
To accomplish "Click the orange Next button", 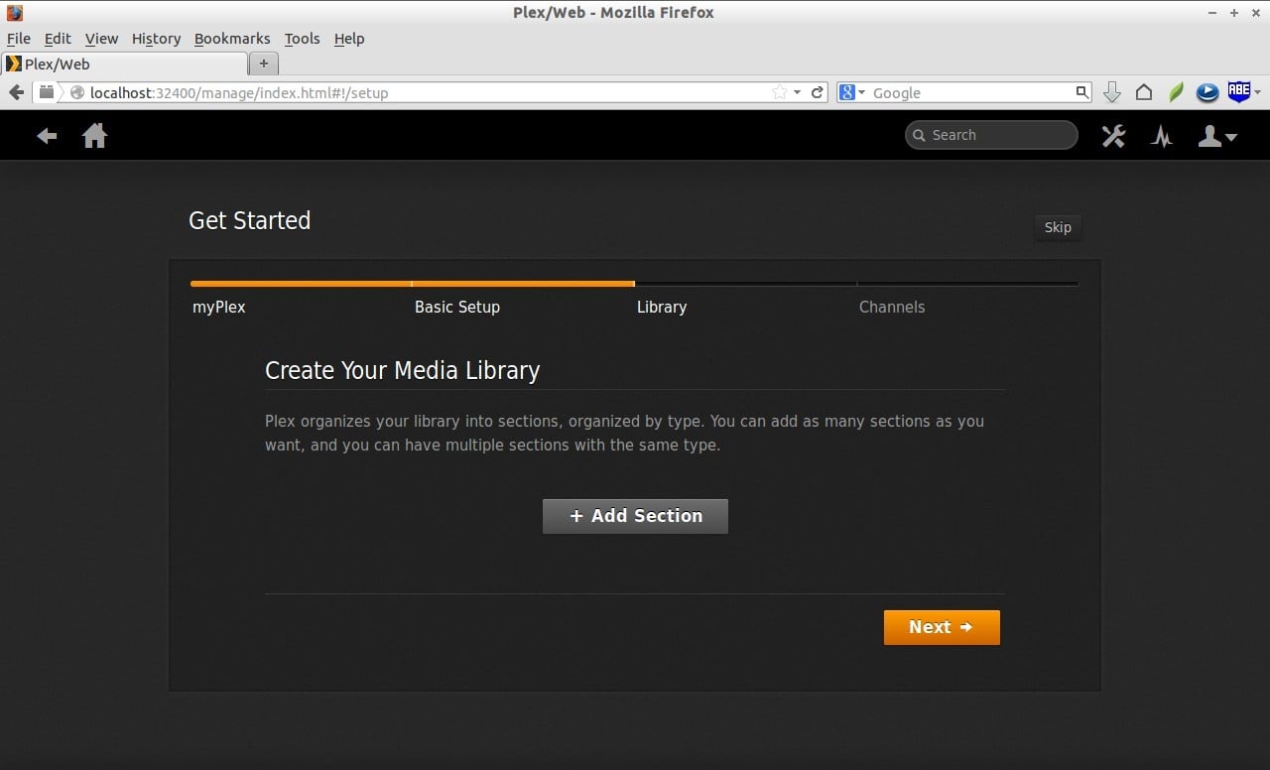I will pyautogui.click(x=942, y=627).
